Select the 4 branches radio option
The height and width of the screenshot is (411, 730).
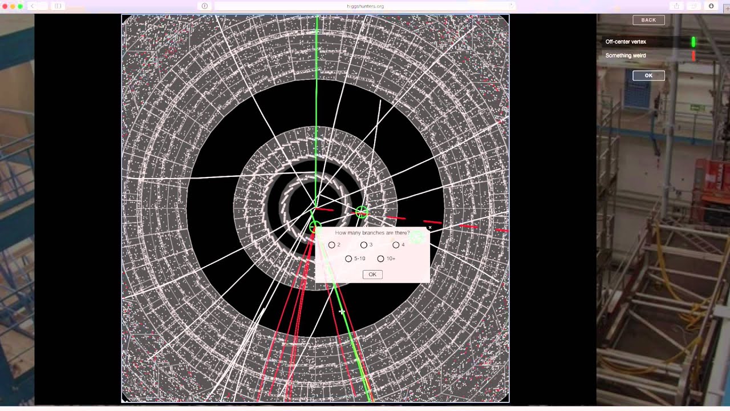[396, 245]
